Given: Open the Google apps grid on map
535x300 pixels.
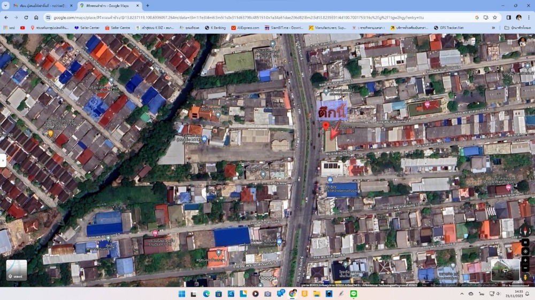Looking at the screenshot, I should click(x=509, y=42).
